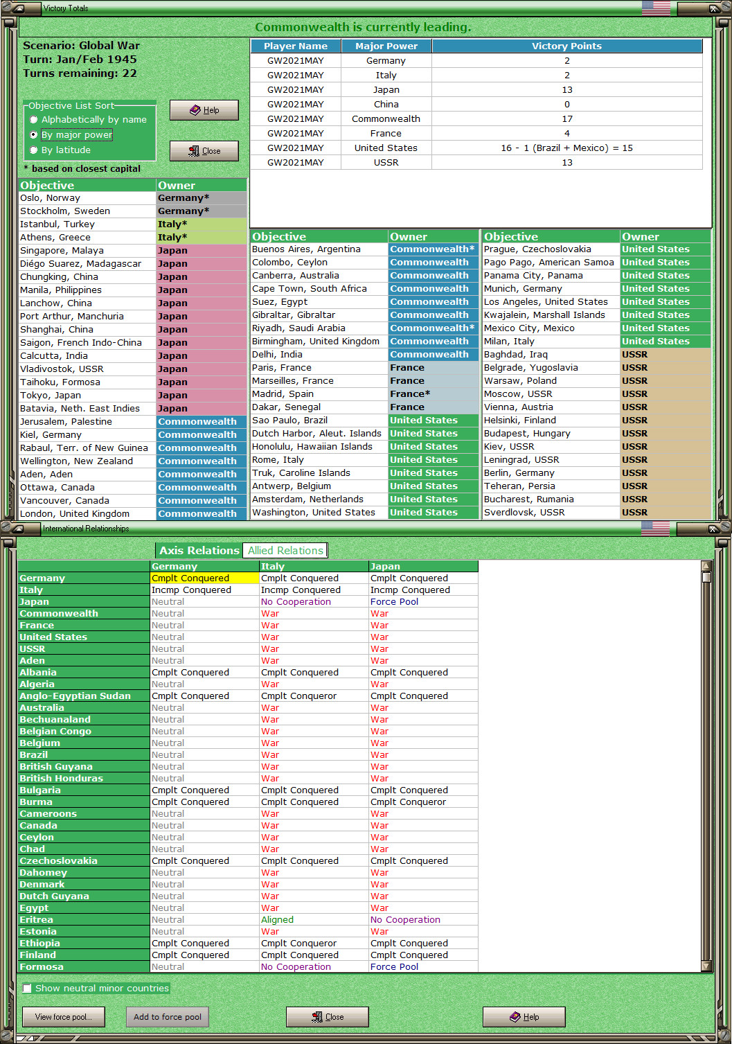Select the Commonwealth row label in relations list
732x1044 pixels.
84,613
